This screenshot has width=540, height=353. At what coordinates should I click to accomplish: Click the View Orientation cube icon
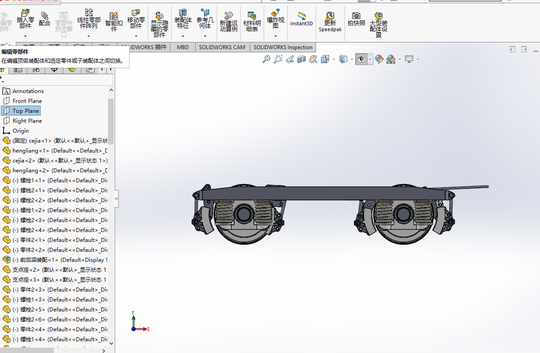(x=325, y=59)
